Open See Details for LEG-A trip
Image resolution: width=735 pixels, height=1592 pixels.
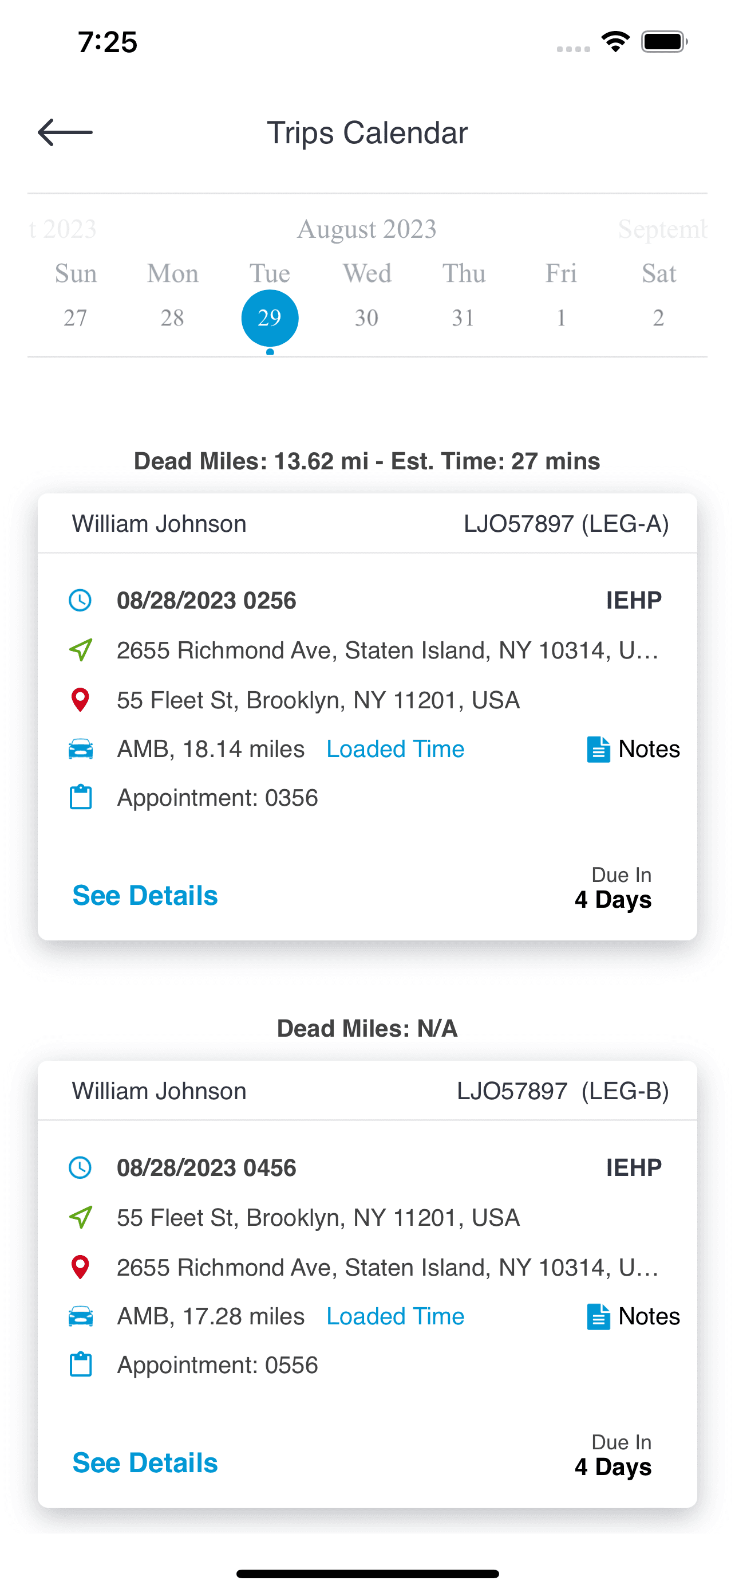coord(145,896)
